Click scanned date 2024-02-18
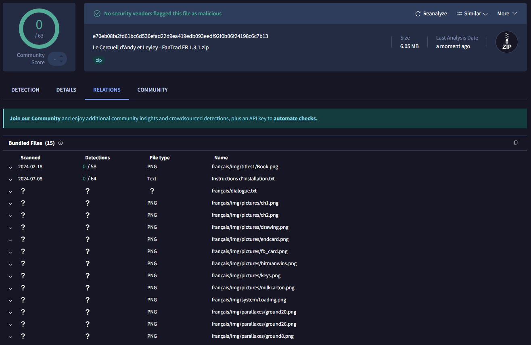 [30, 167]
